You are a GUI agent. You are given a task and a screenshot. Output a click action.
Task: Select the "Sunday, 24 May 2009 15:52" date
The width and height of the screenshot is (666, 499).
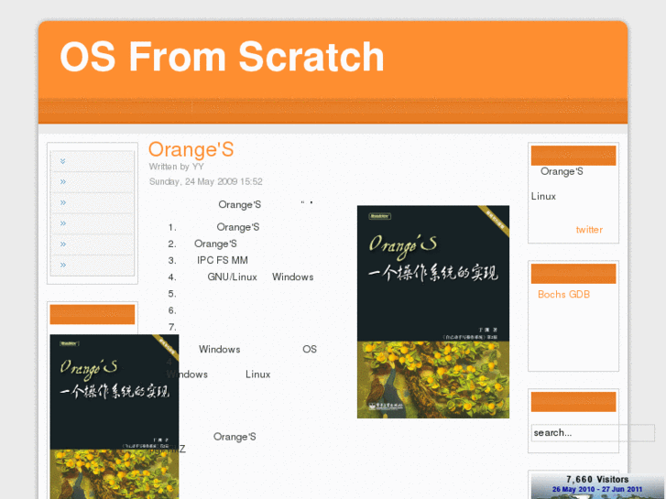pyautogui.click(x=205, y=182)
